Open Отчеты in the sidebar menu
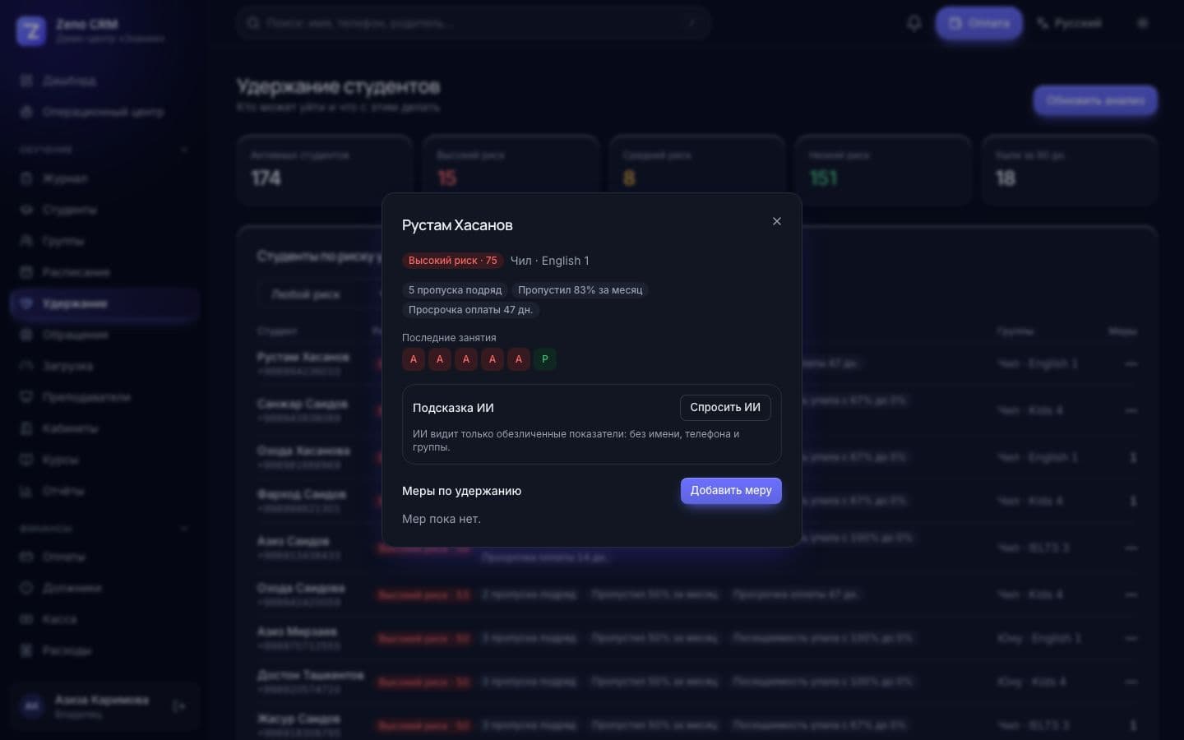Viewport: 1184px width, 740px height. [x=104, y=491]
